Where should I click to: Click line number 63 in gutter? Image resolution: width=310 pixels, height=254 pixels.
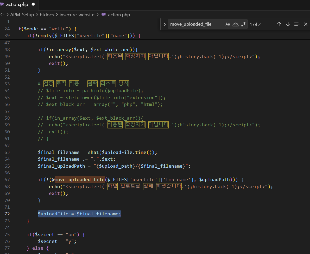(x=7, y=152)
